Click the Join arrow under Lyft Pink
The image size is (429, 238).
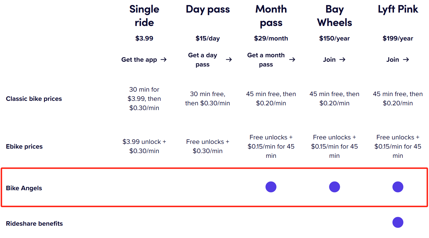tap(406, 59)
